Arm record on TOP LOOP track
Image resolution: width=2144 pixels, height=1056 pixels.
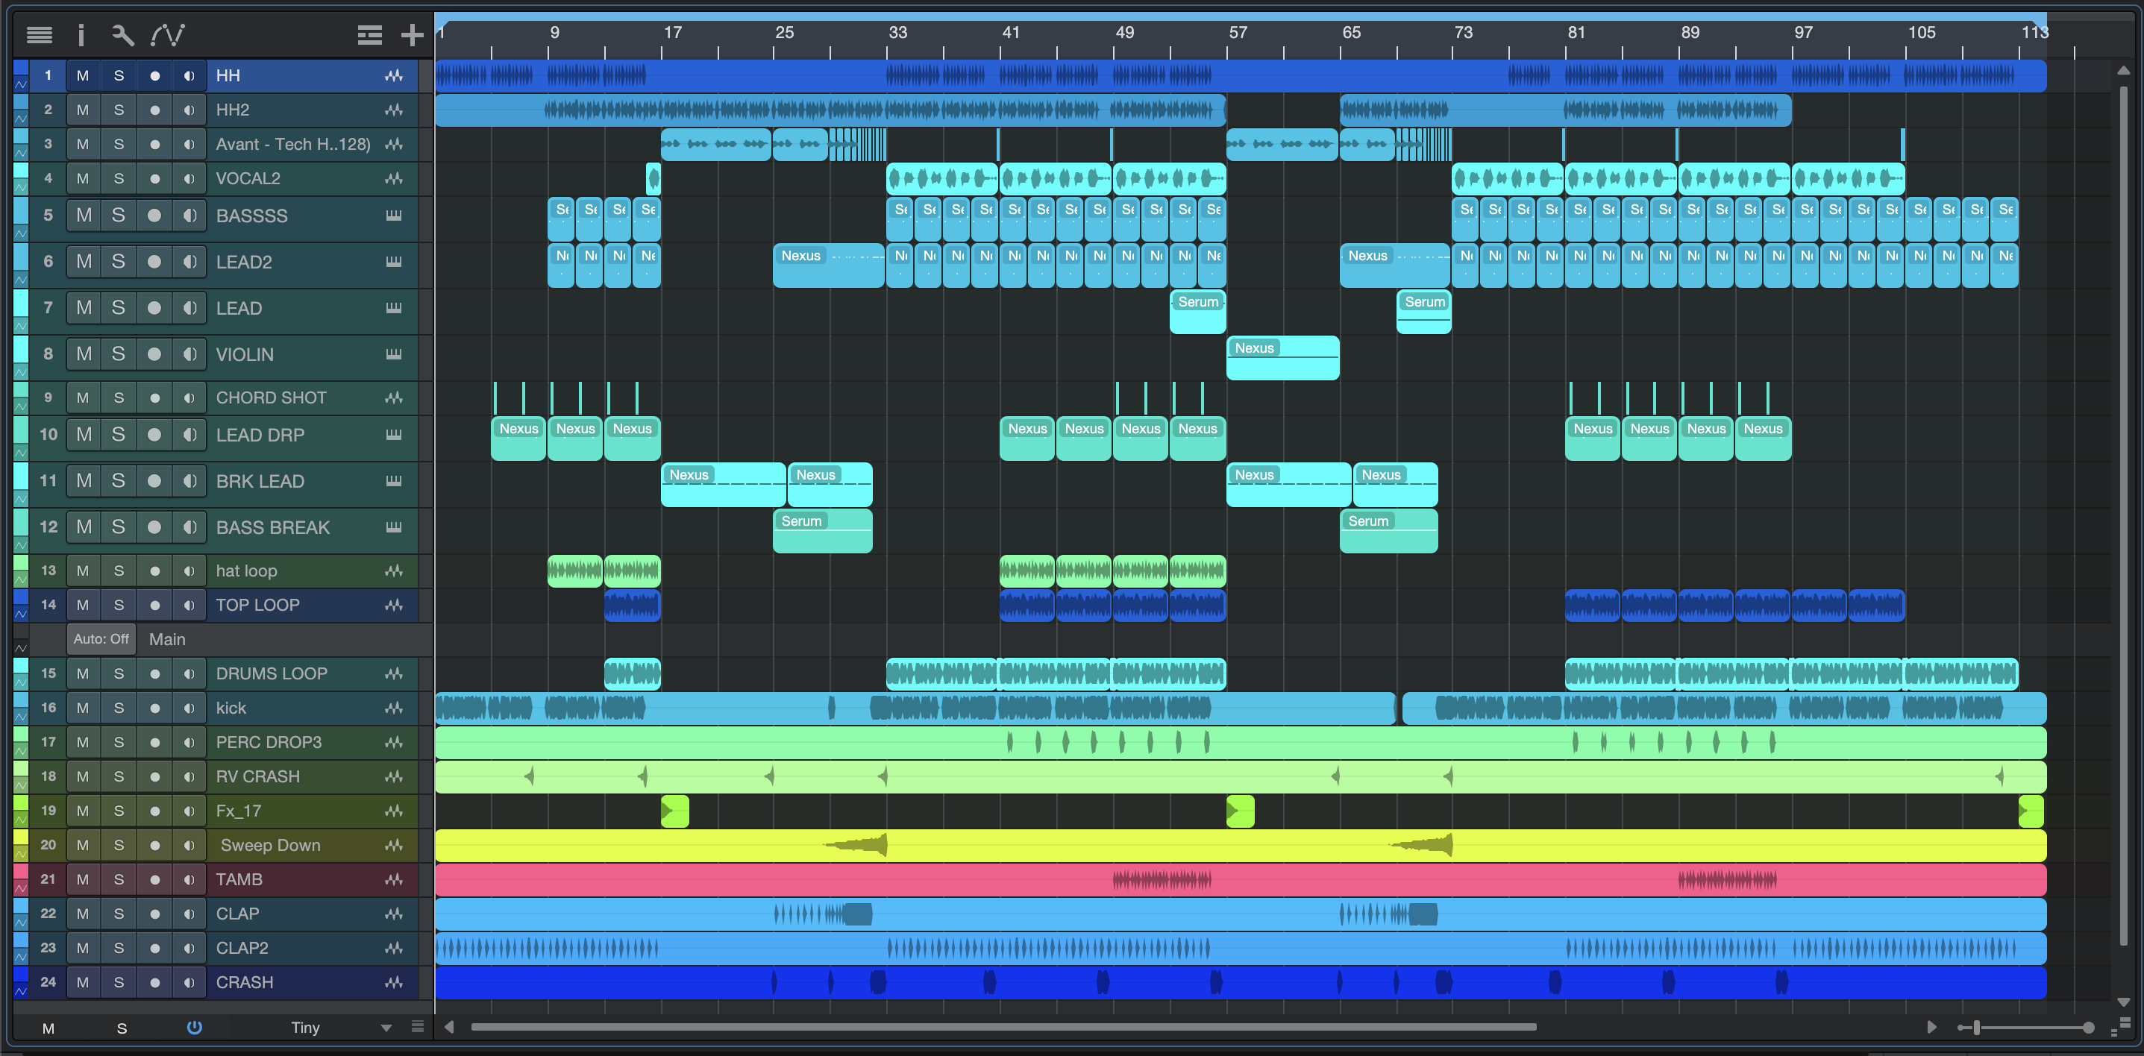tap(154, 605)
